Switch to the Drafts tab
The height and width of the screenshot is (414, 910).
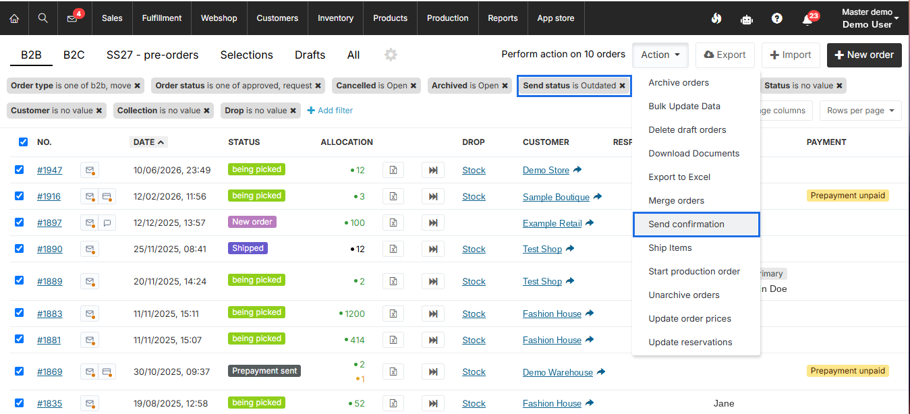pos(310,55)
